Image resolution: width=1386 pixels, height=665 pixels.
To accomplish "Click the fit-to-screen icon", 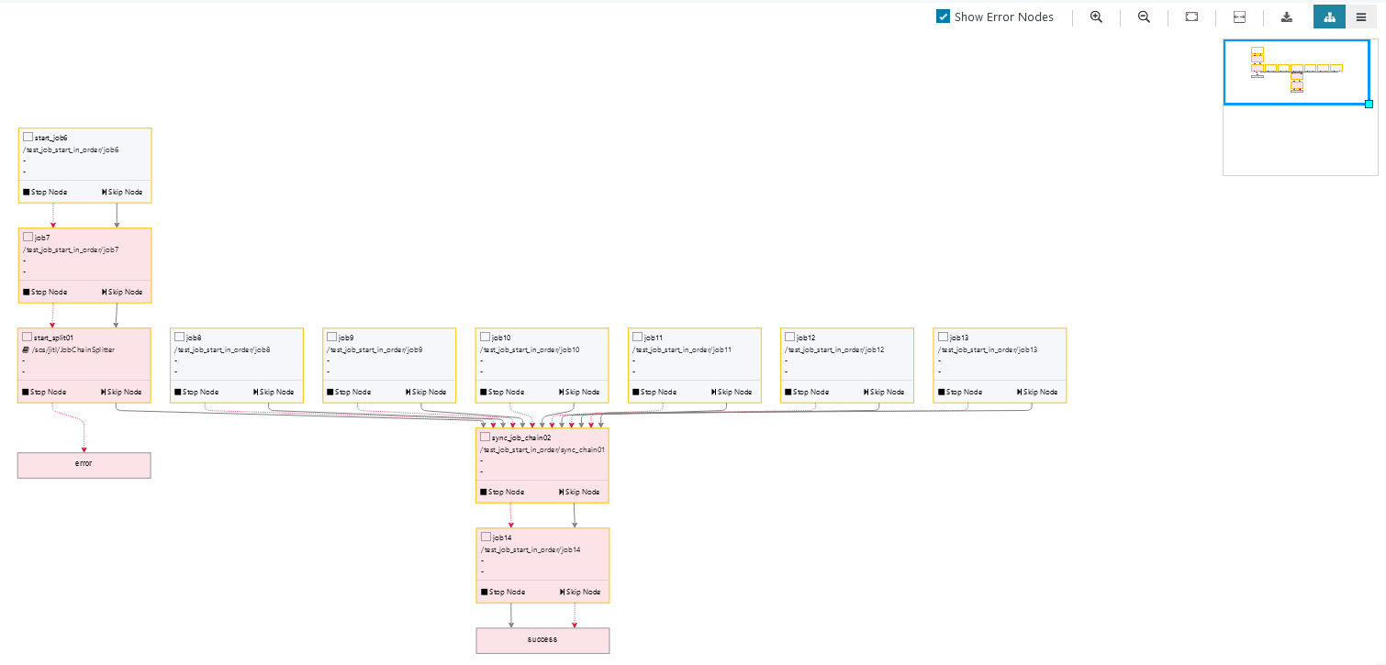I will [1191, 17].
